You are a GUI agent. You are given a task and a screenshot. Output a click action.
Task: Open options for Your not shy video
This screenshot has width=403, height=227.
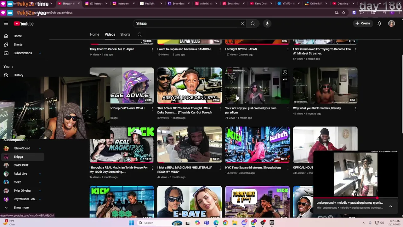click(x=288, y=109)
